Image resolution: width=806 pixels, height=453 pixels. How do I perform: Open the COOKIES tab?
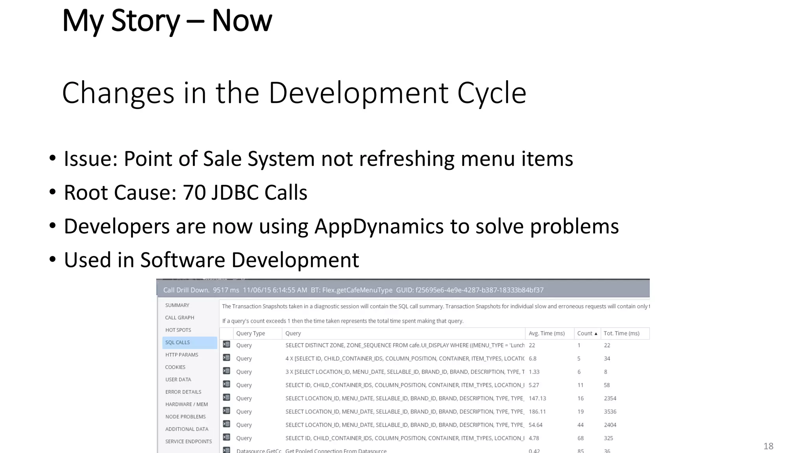175,367
